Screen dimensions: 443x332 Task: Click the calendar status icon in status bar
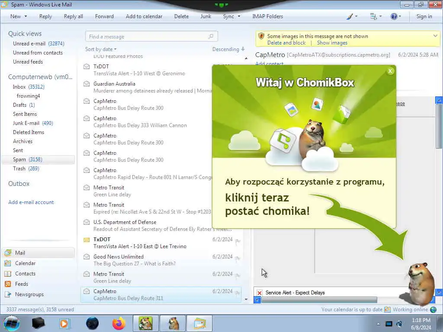click(387, 310)
